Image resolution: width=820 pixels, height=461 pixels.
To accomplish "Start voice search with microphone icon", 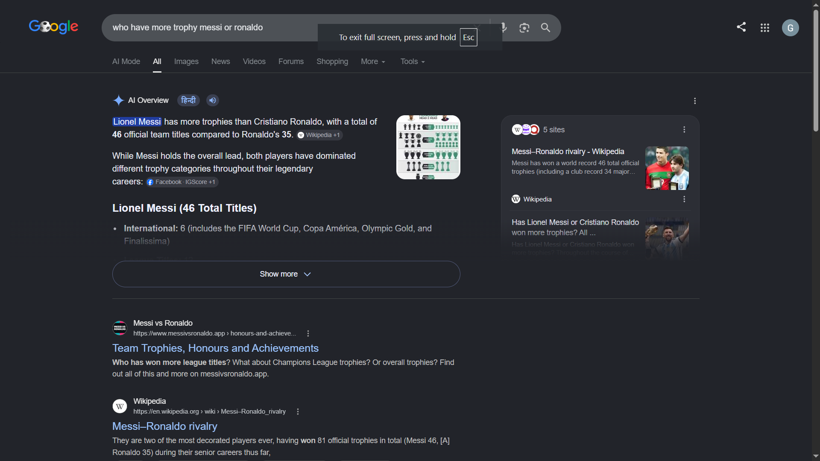I will click(x=504, y=28).
